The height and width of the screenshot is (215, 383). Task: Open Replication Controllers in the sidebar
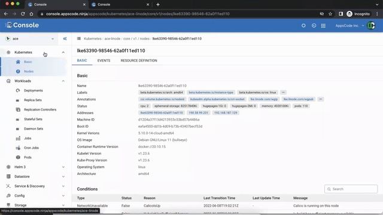pos(40,110)
